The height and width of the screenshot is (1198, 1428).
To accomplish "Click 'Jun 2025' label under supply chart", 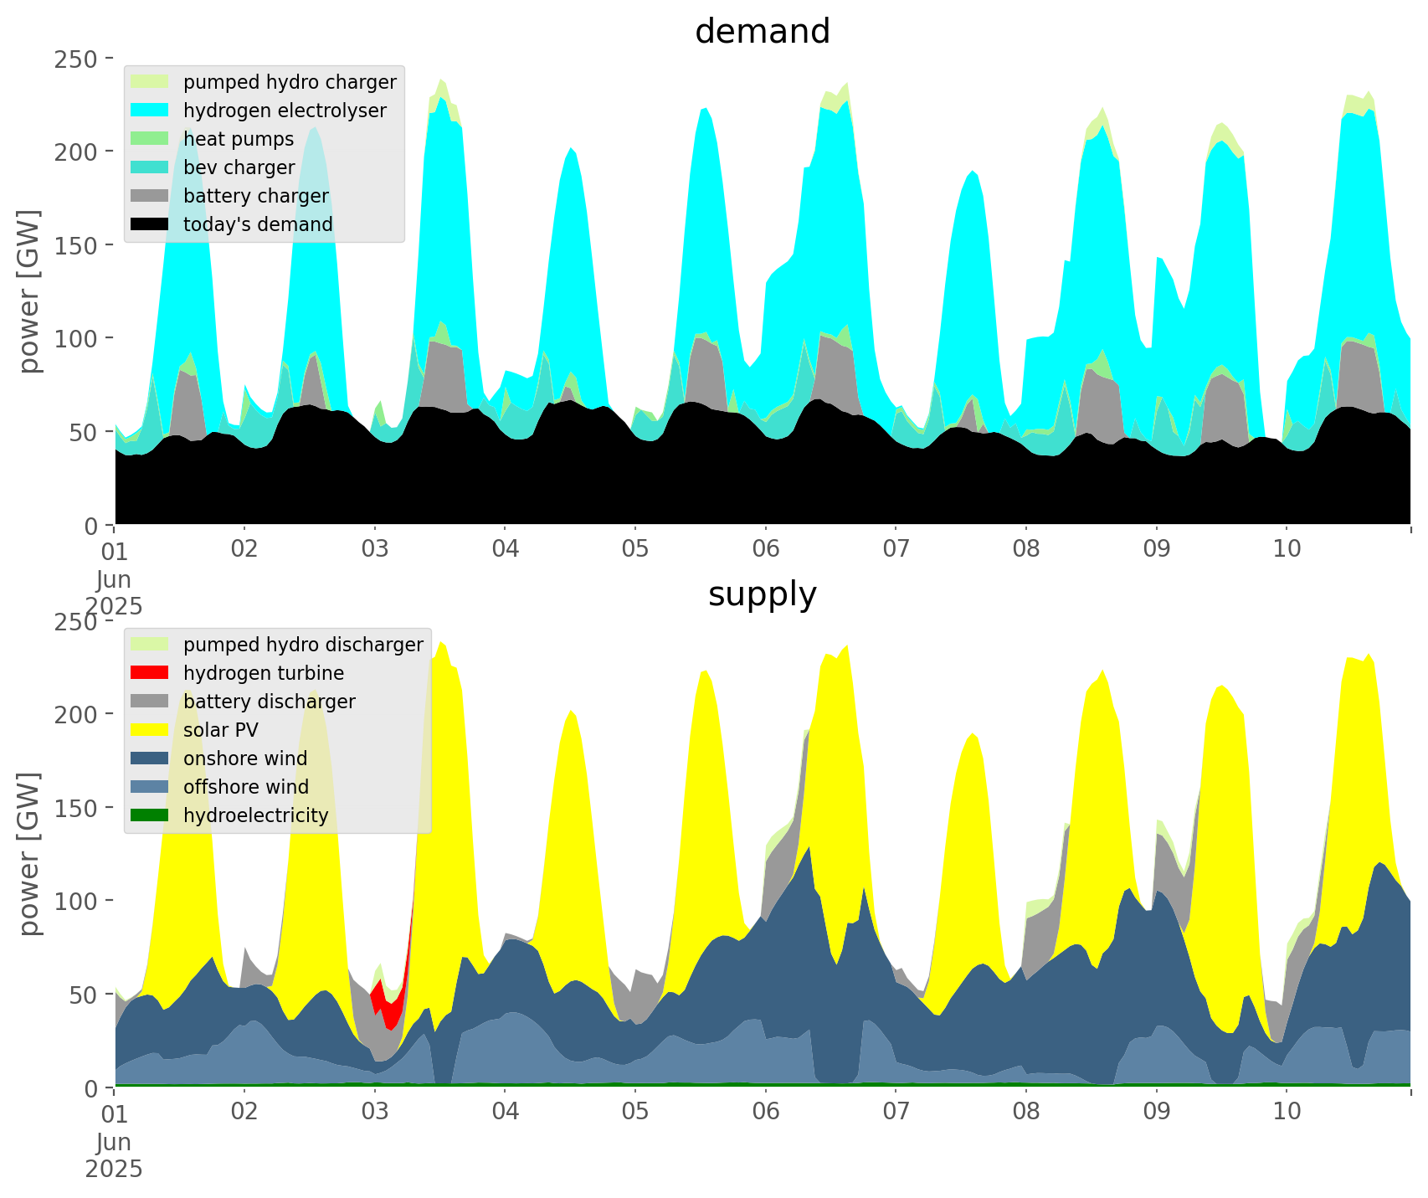I will 114,1155.
